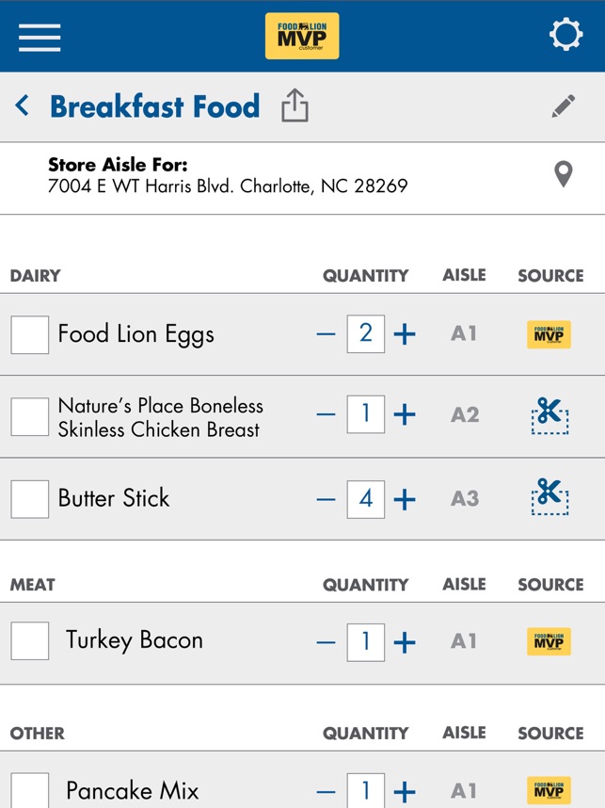Tap MVP source badge for Turkey Bacon

coord(549,641)
